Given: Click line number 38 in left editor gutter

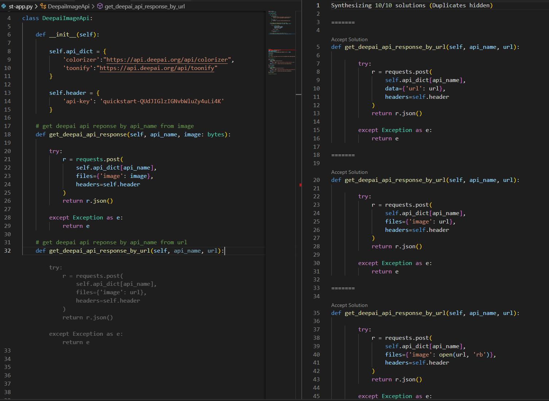Looking at the screenshot, I should point(8,392).
